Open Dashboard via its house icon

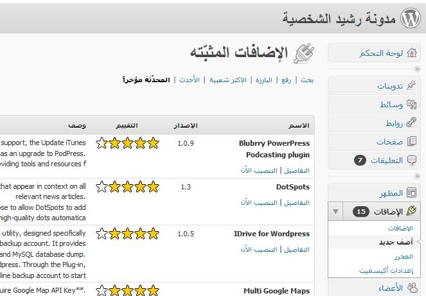411,53
